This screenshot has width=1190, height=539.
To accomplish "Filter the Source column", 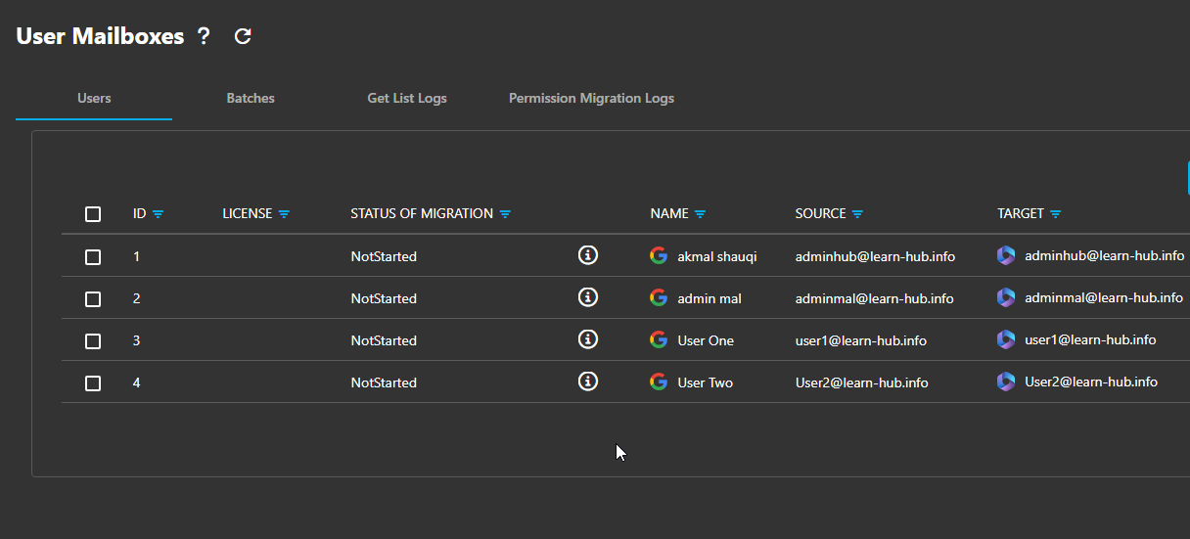I will coord(857,214).
